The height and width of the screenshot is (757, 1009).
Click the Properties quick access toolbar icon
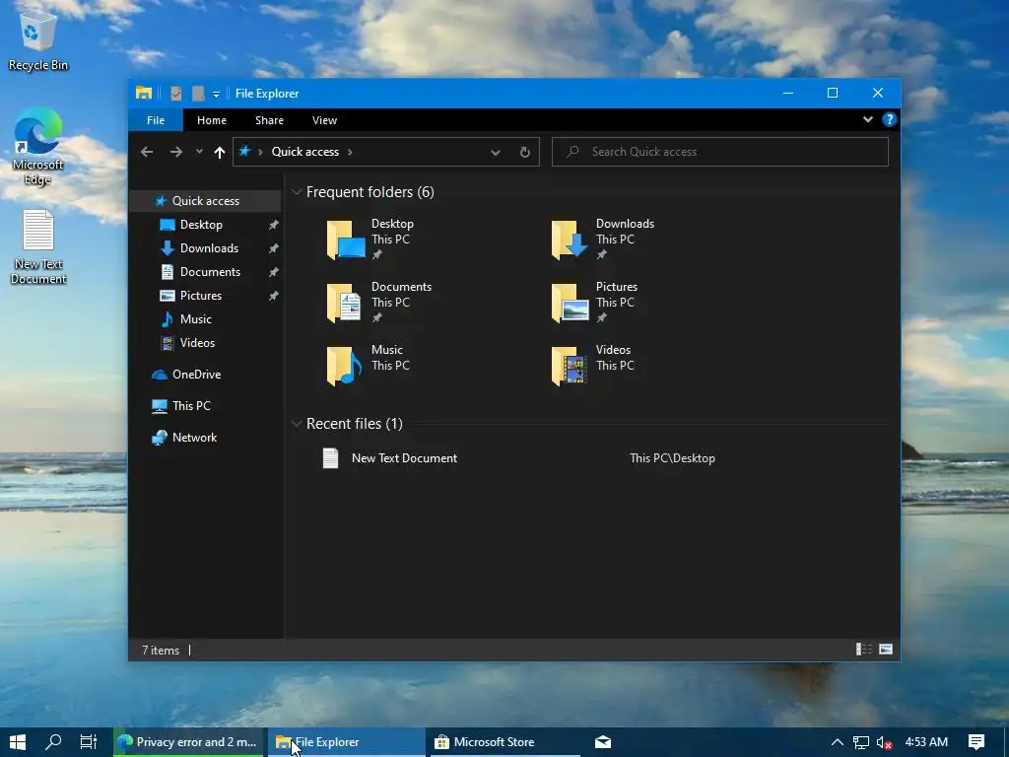click(175, 94)
